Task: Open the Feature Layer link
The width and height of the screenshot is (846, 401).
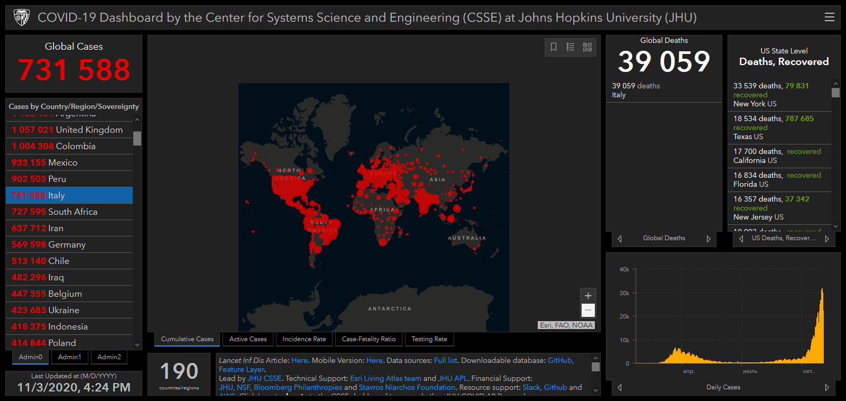Action: point(241,369)
